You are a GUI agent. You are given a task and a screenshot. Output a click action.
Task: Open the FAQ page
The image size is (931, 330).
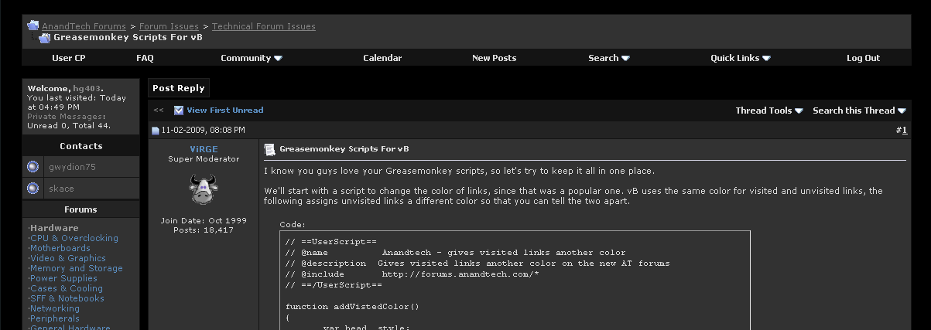click(x=145, y=58)
